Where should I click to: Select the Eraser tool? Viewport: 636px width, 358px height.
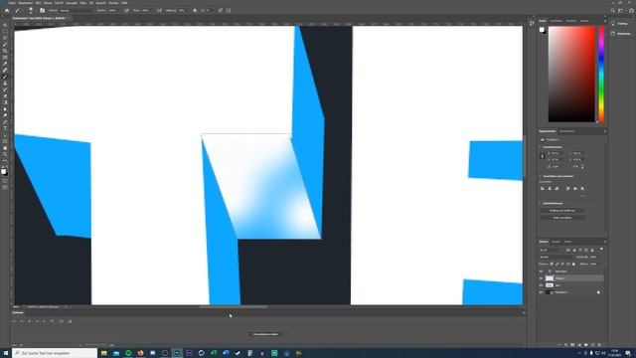pos(5,96)
